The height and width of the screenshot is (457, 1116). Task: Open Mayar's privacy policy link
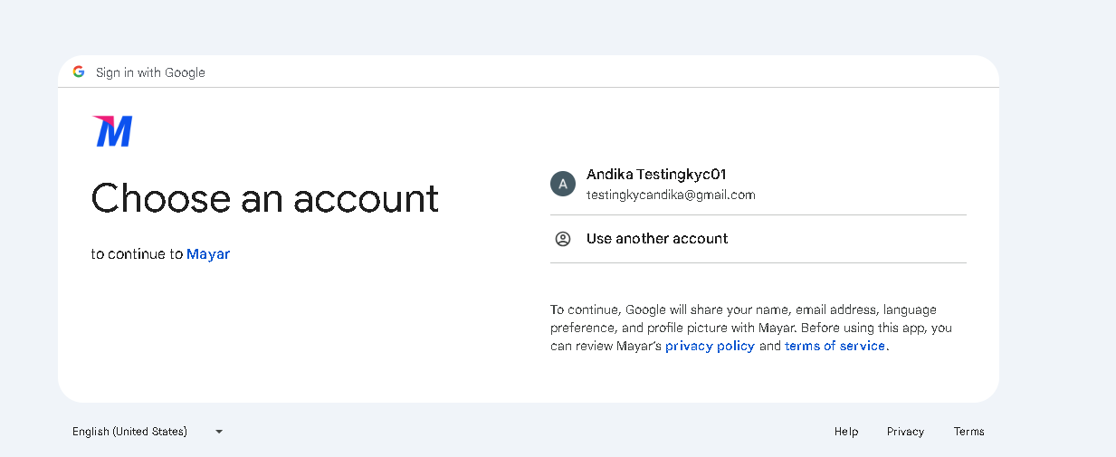(x=710, y=346)
